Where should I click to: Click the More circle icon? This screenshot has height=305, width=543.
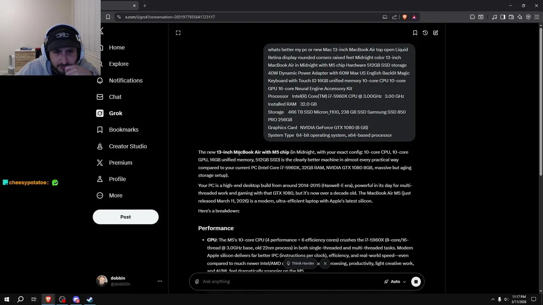(x=100, y=196)
